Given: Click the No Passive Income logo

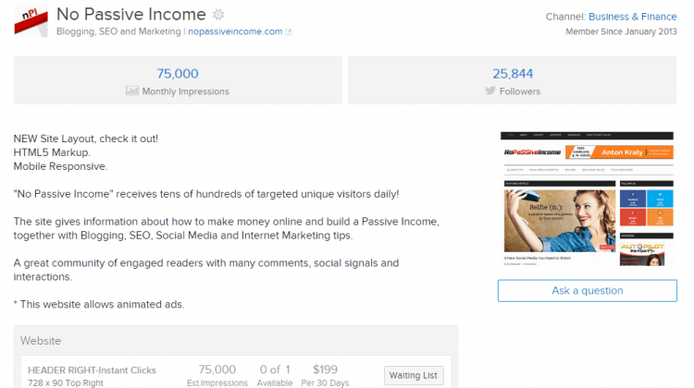Looking at the screenshot, I should click(31, 20).
